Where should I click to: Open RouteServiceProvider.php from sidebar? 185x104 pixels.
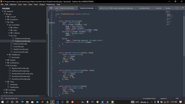click(21, 79)
